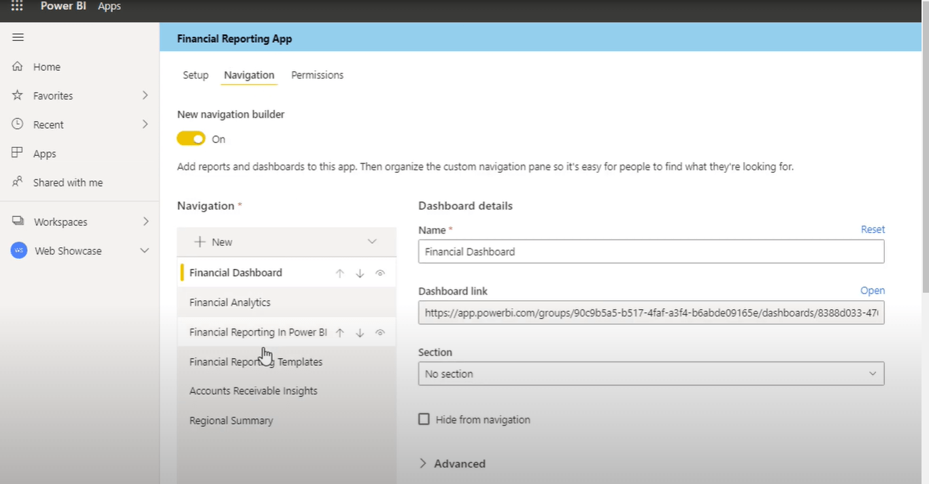The image size is (929, 484).
Task: Move Financial Reporting In Power BI down
Action: [360, 332]
